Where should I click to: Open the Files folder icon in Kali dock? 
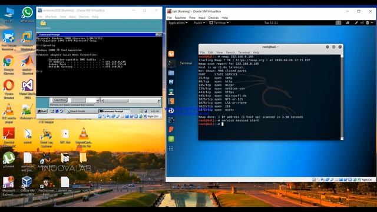click(171, 73)
